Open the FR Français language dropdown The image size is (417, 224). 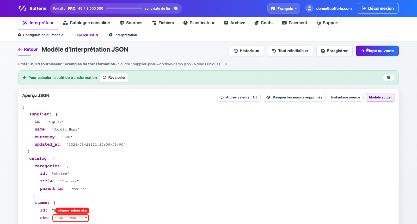pos(284,8)
